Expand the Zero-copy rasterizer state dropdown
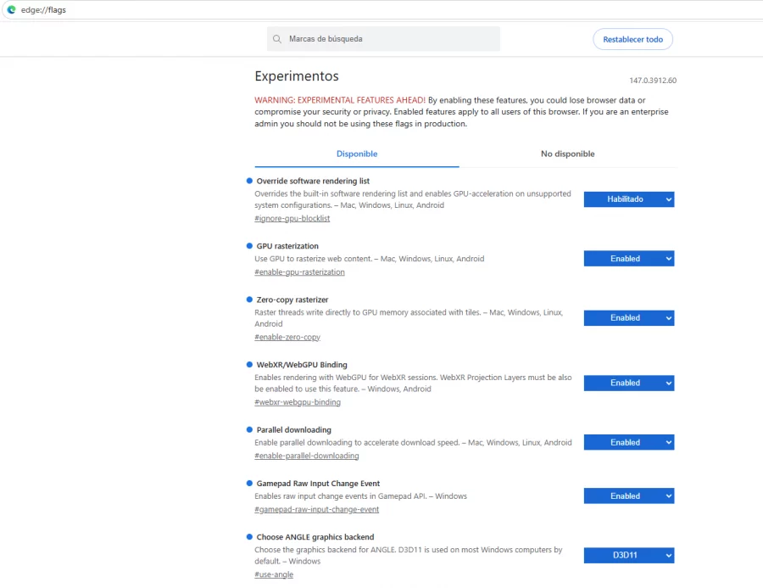This screenshot has width=763, height=588. [x=628, y=318]
